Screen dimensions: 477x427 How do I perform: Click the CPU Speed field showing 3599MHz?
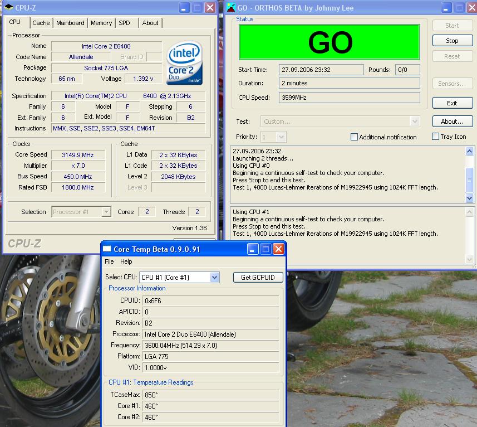(349, 98)
